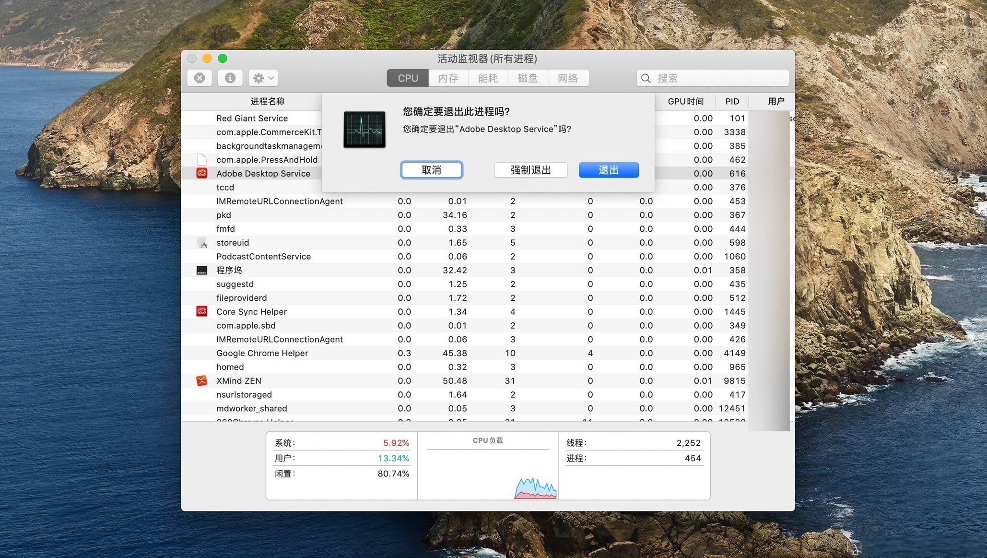Viewport: 987px width, 558px height.
Task: Click the Activity Monitor icon in dialog
Action: pos(364,130)
